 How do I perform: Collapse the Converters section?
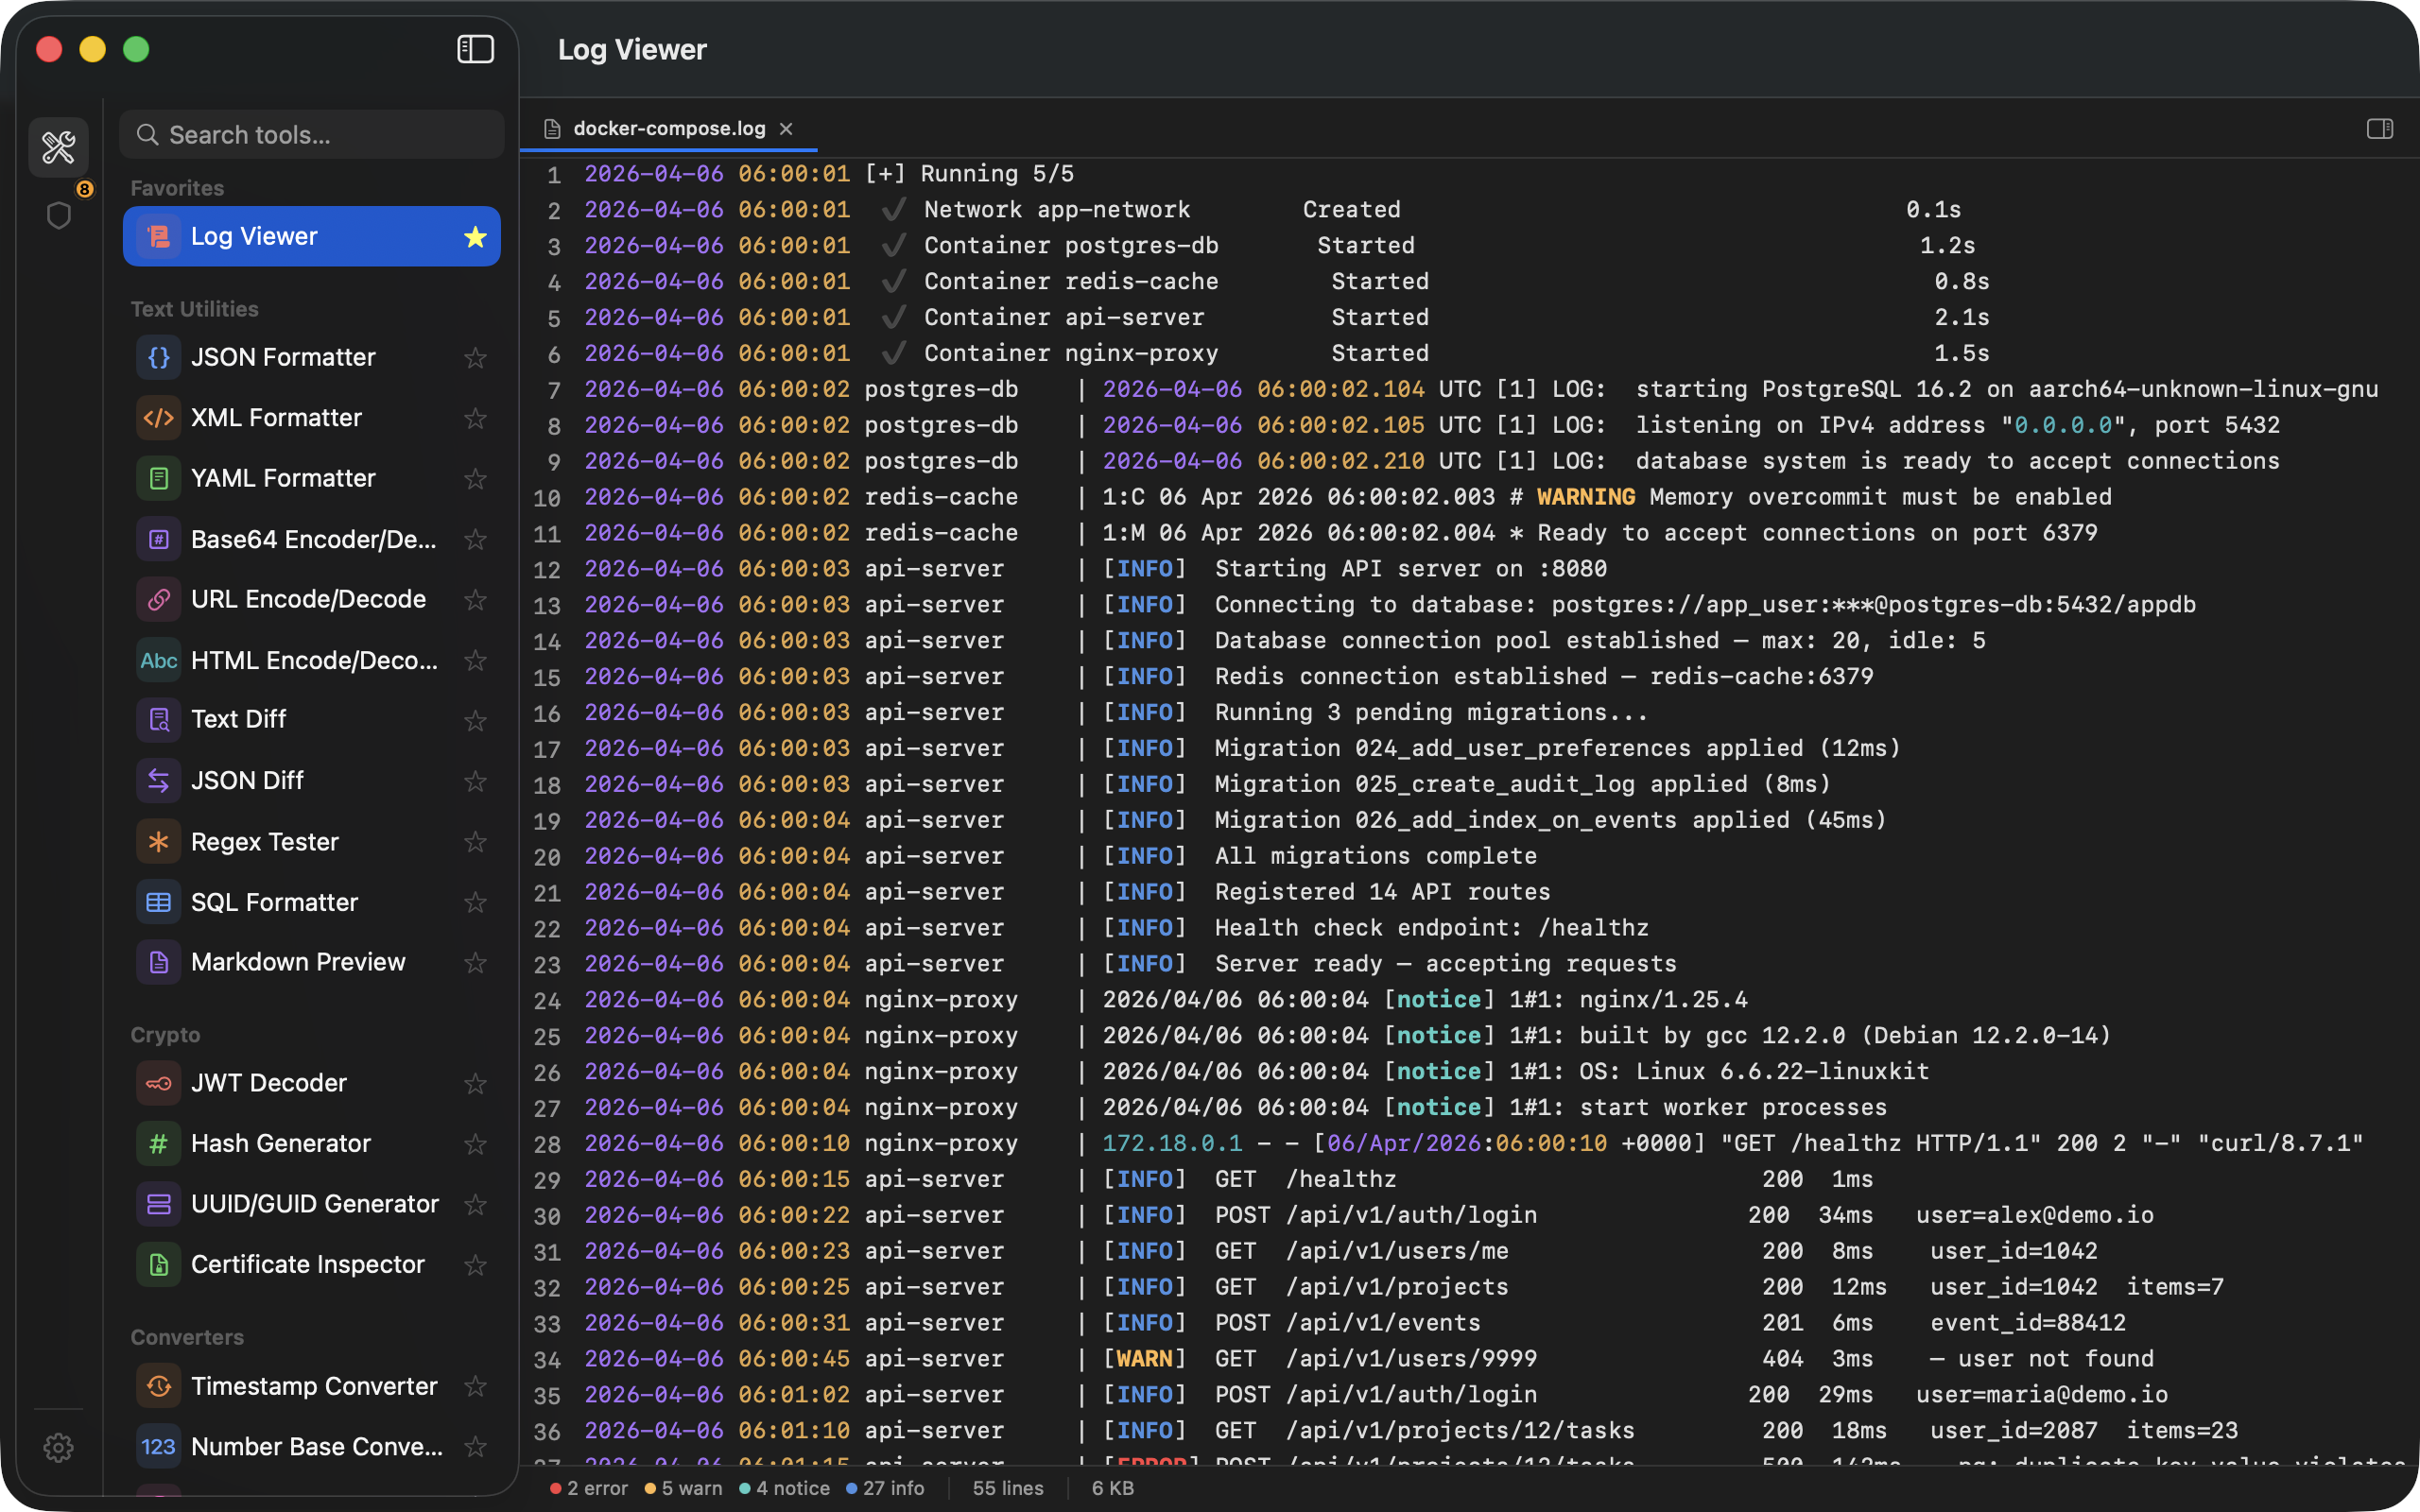click(186, 1336)
